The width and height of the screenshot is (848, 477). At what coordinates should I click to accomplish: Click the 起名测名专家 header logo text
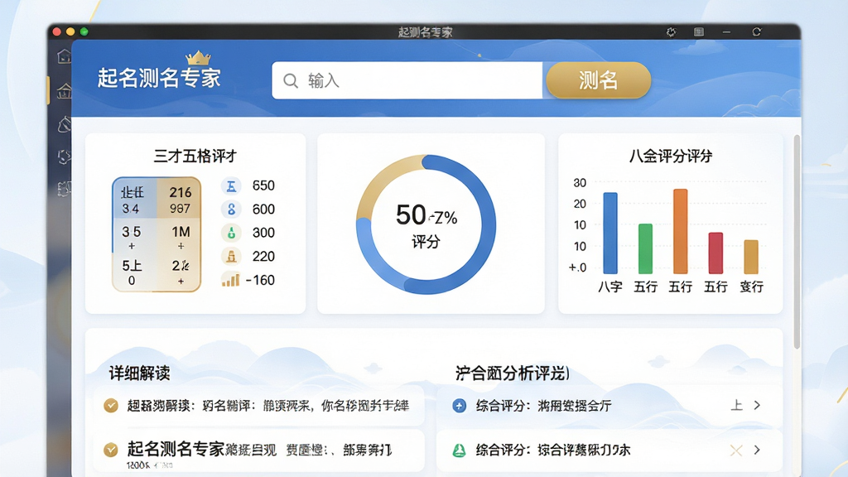(160, 79)
